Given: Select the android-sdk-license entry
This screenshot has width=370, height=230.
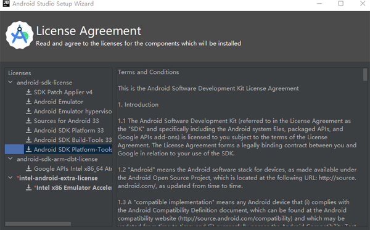Looking at the screenshot, I should tap(44, 83).
